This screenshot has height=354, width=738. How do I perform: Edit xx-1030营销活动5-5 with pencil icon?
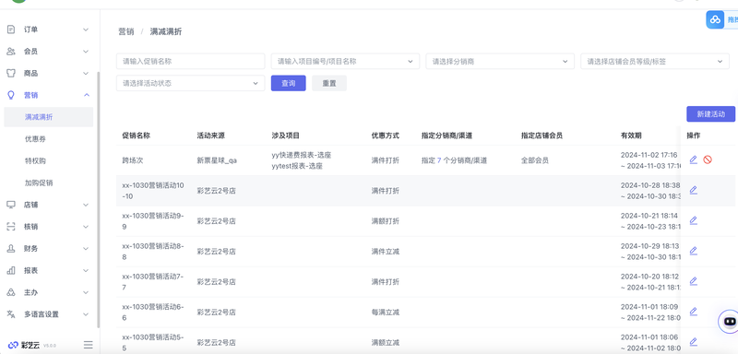[693, 342]
